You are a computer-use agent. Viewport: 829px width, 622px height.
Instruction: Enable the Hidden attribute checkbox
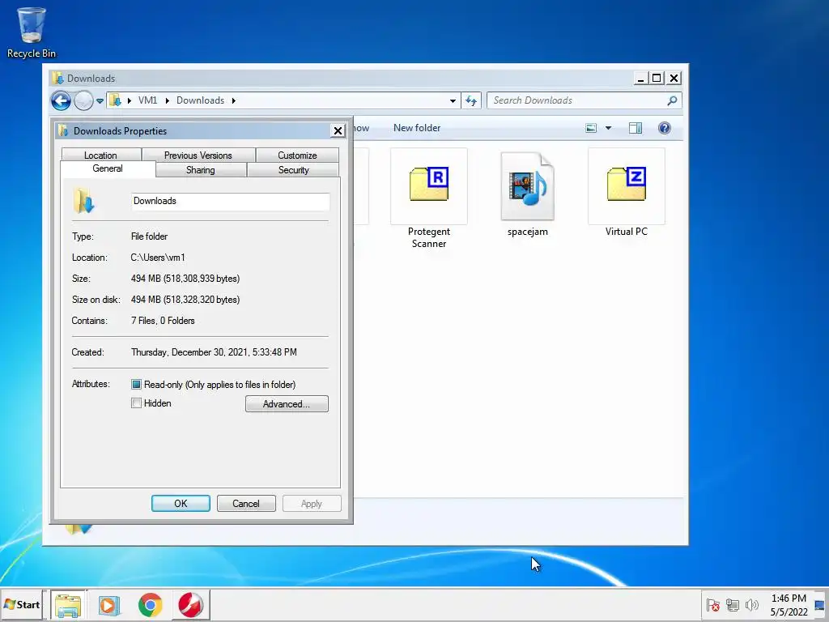coord(136,403)
